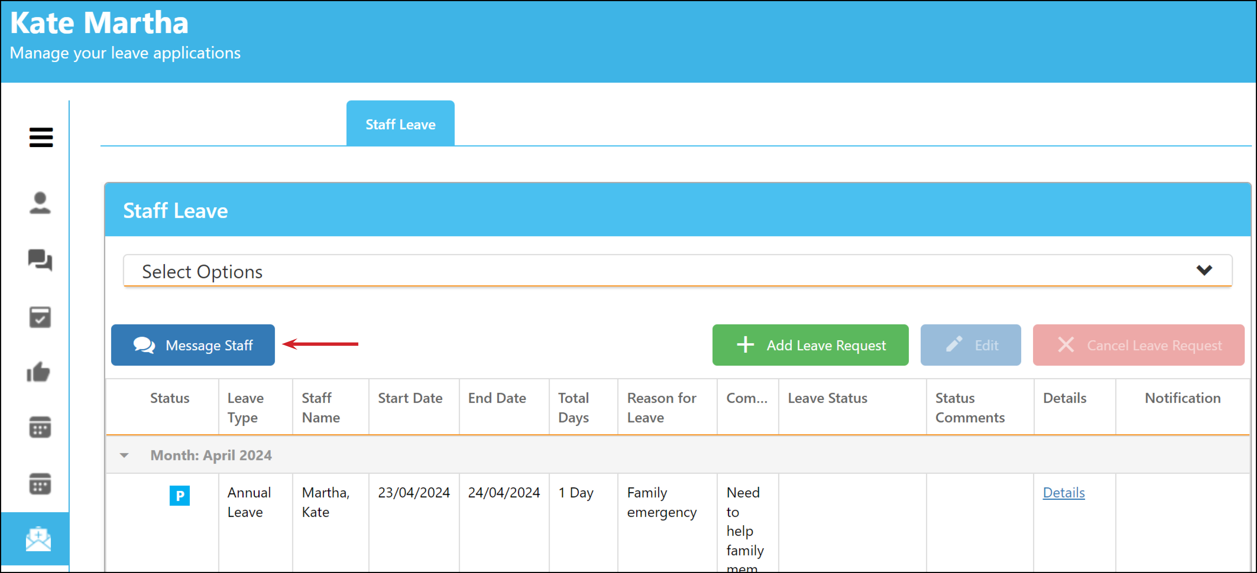Click the Edit button
The image size is (1257, 573).
[971, 345]
